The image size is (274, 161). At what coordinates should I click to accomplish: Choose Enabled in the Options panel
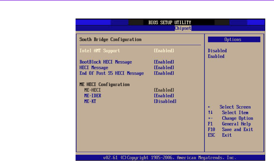click(x=216, y=56)
